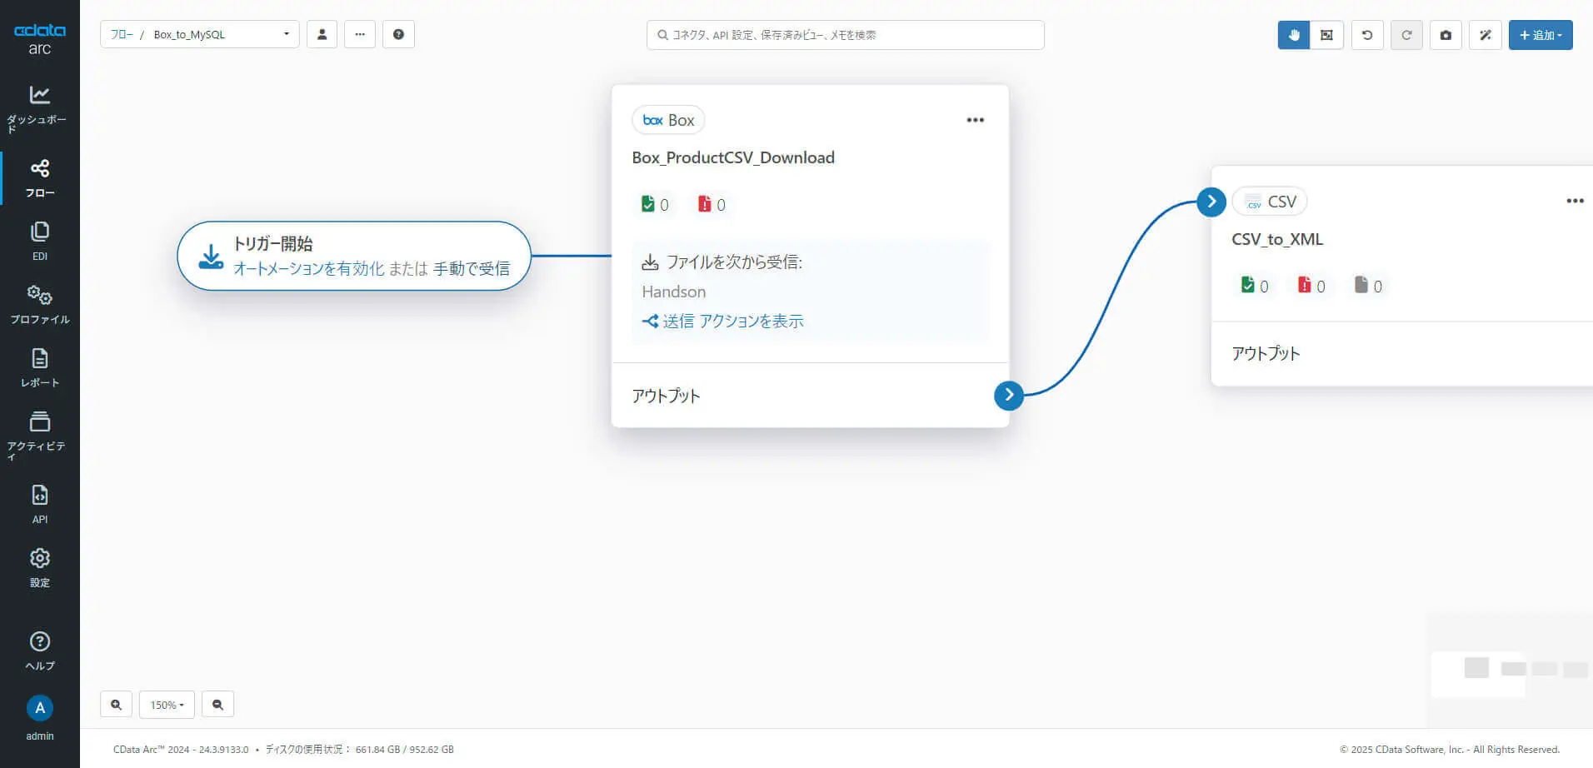View CSV connector error transactions count
The width and height of the screenshot is (1593, 768).
[x=1311, y=286]
